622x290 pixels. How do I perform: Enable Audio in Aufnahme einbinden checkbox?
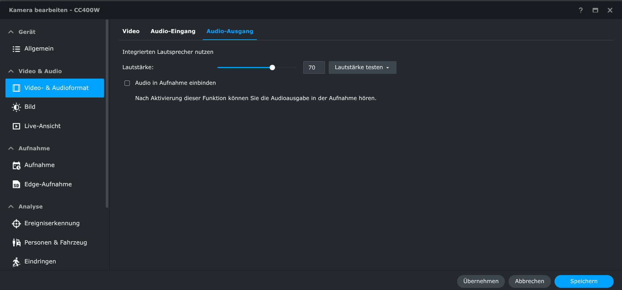coord(127,83)
